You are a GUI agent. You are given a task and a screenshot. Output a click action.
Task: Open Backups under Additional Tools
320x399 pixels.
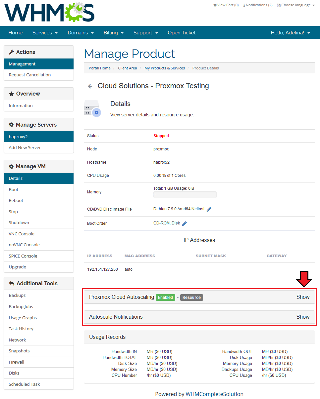tap(39, 296)
